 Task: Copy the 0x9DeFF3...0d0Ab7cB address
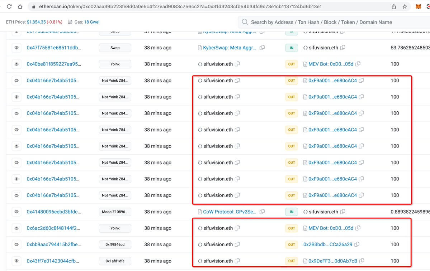click(x=362, y=261)
